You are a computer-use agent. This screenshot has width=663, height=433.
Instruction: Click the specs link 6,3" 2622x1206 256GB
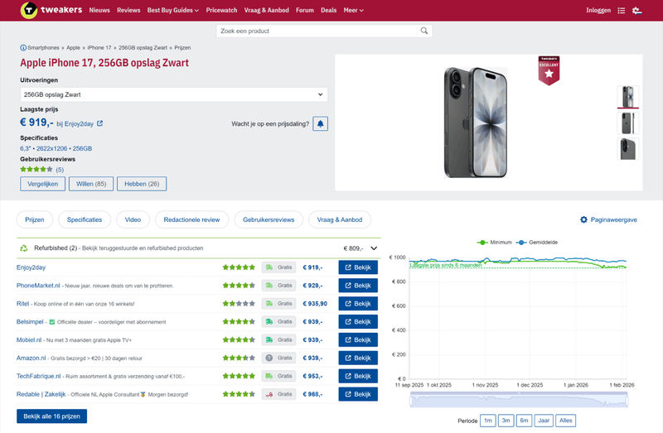click(x=56, y=148)
